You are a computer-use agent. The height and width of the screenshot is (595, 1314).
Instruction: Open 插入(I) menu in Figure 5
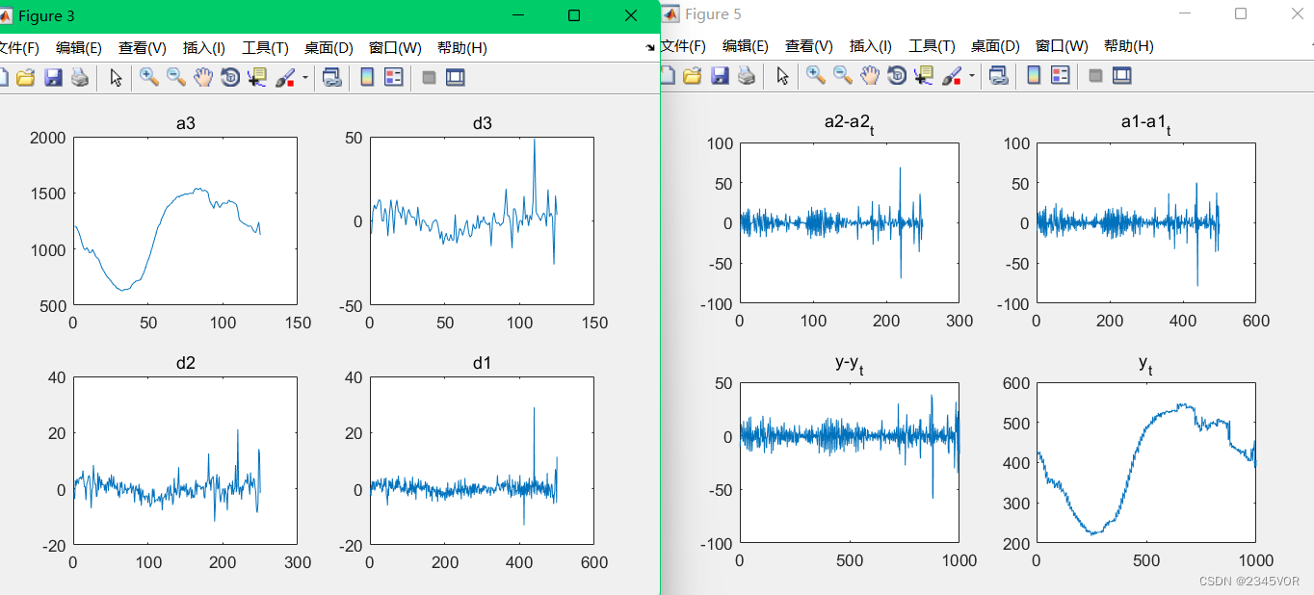[871, 46]
